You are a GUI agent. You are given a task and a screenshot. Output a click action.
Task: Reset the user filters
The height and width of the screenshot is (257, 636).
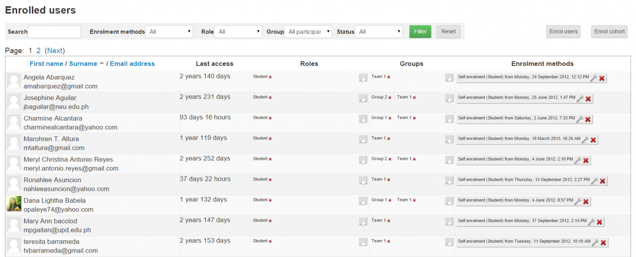pyautogui.click(x=448, y=32)
